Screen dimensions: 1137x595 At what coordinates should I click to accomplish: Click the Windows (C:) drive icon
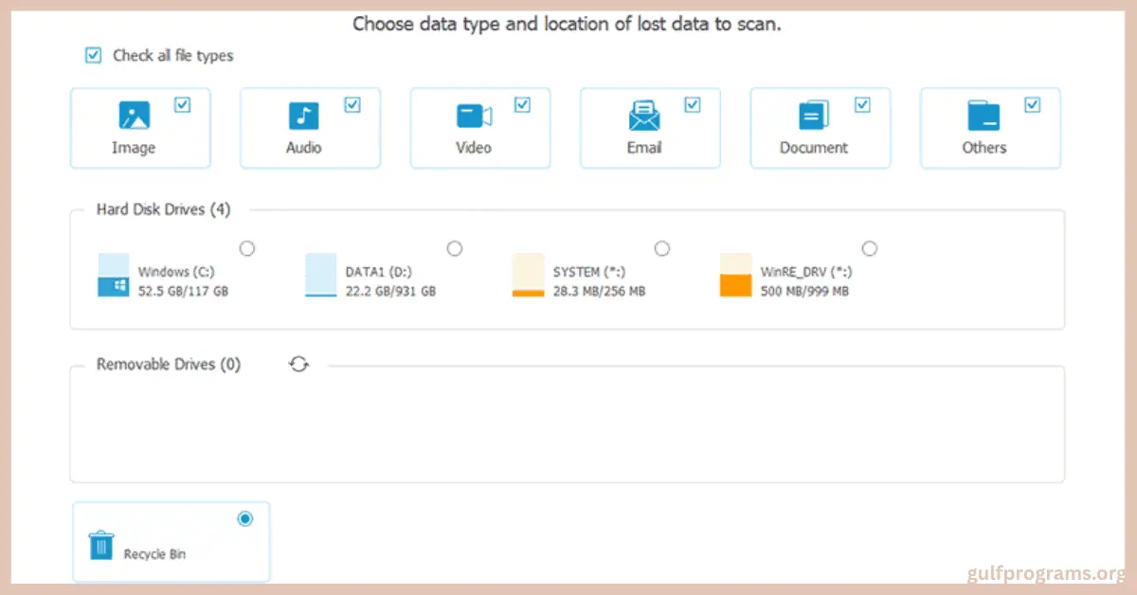[114, 275]
